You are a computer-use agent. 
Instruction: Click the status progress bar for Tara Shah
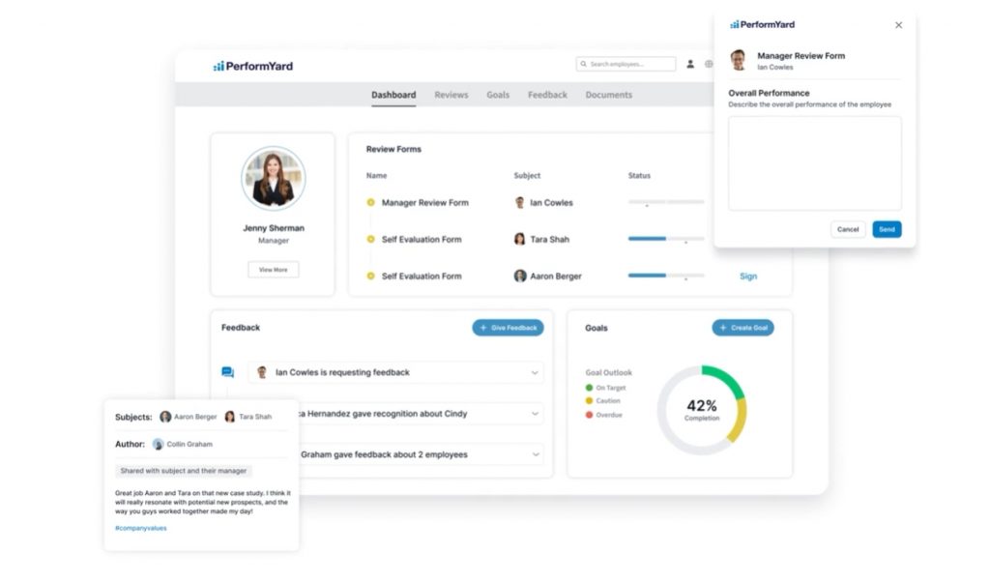(666, 239)
